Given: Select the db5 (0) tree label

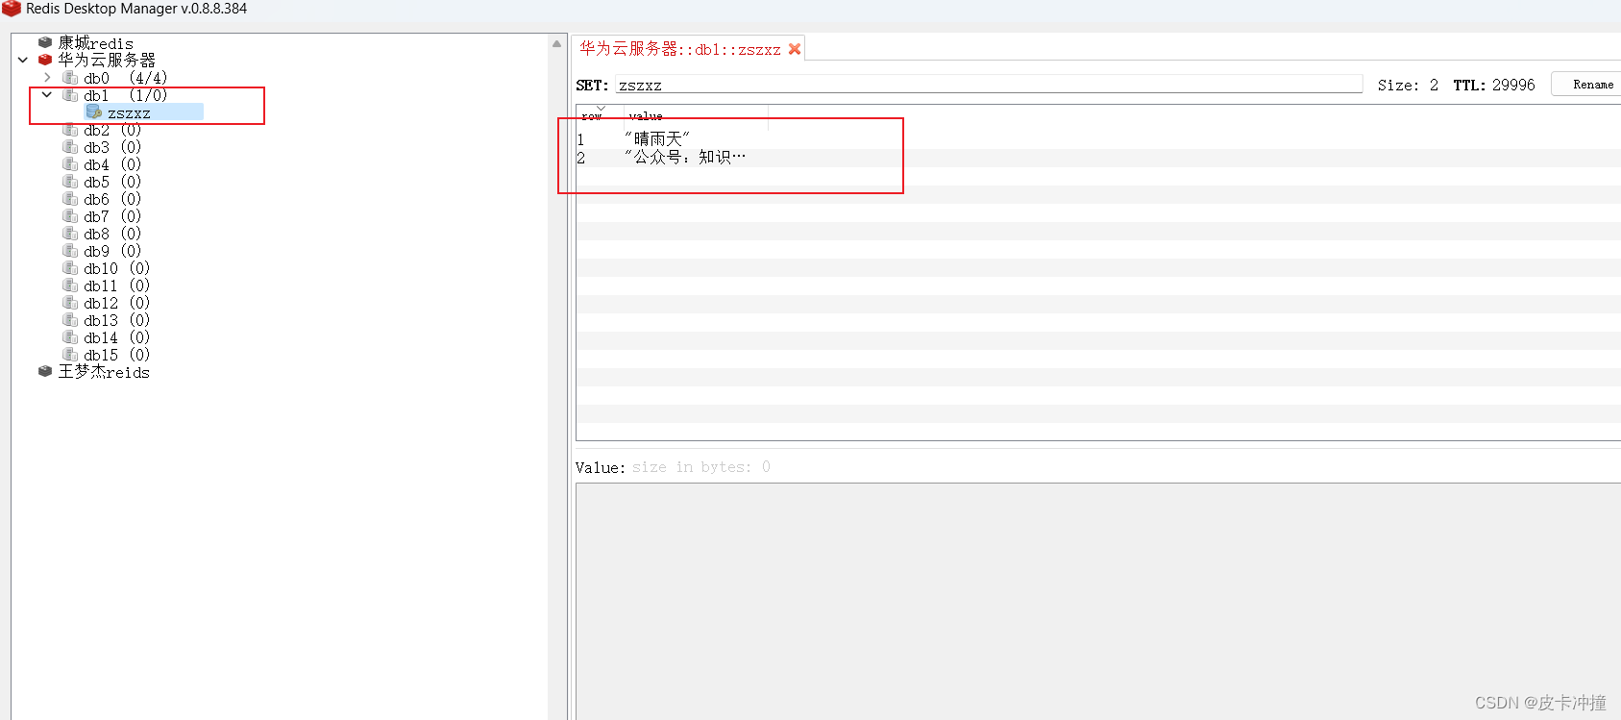Looking at the screenshot, I should [x=112, y=182].
